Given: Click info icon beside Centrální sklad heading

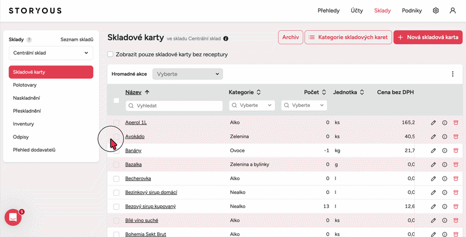Looking at the screenshot, I should [226, 39].
